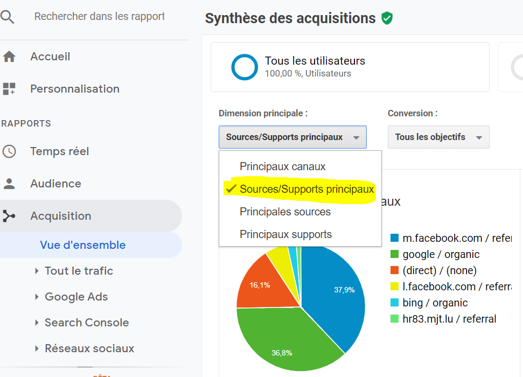Choose Principales sources option
The image size is (523, 377).
285,212
